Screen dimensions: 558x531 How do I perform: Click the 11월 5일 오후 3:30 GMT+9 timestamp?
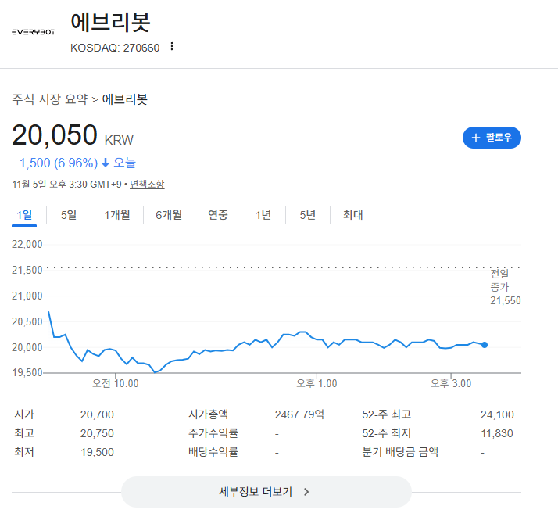click(x=67, y=184)
